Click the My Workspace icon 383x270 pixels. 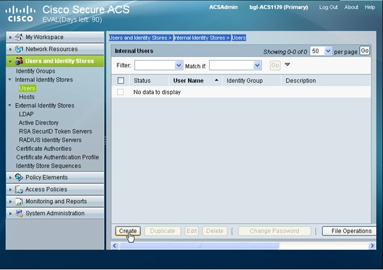(x=19, y=37)
